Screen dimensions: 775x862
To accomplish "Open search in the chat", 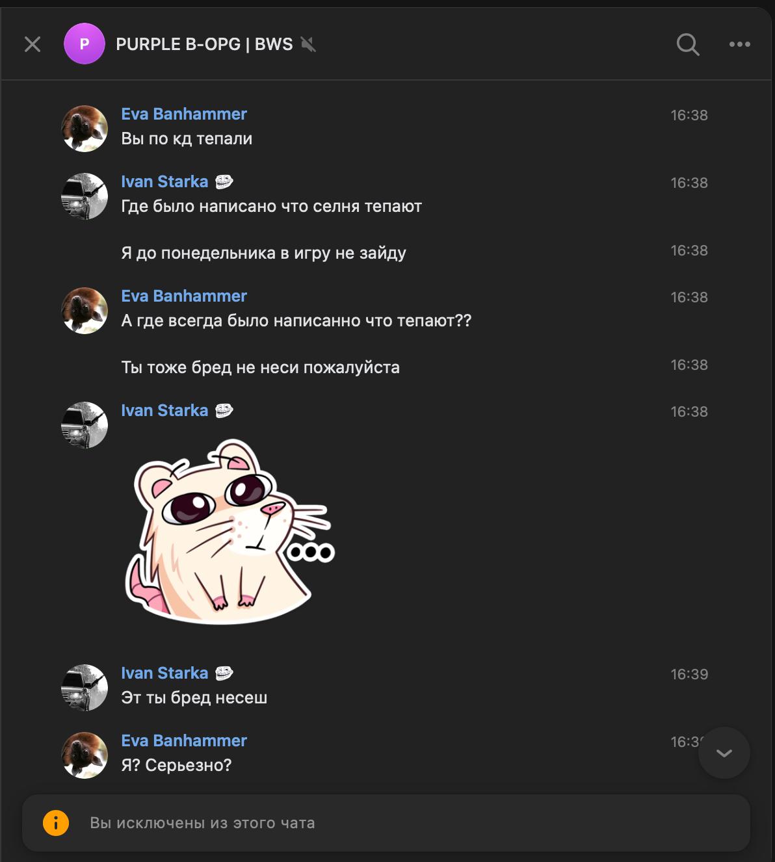I will click(687, 44).
